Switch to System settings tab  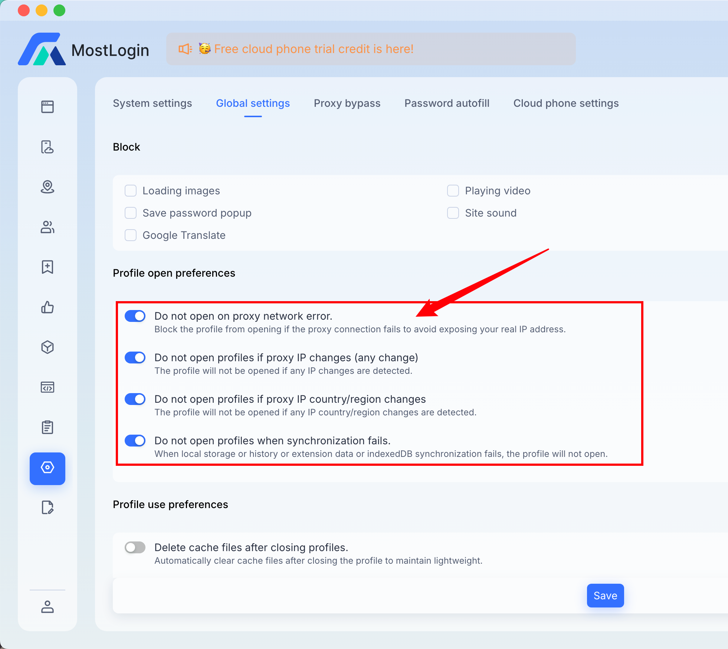coord(153,103)
